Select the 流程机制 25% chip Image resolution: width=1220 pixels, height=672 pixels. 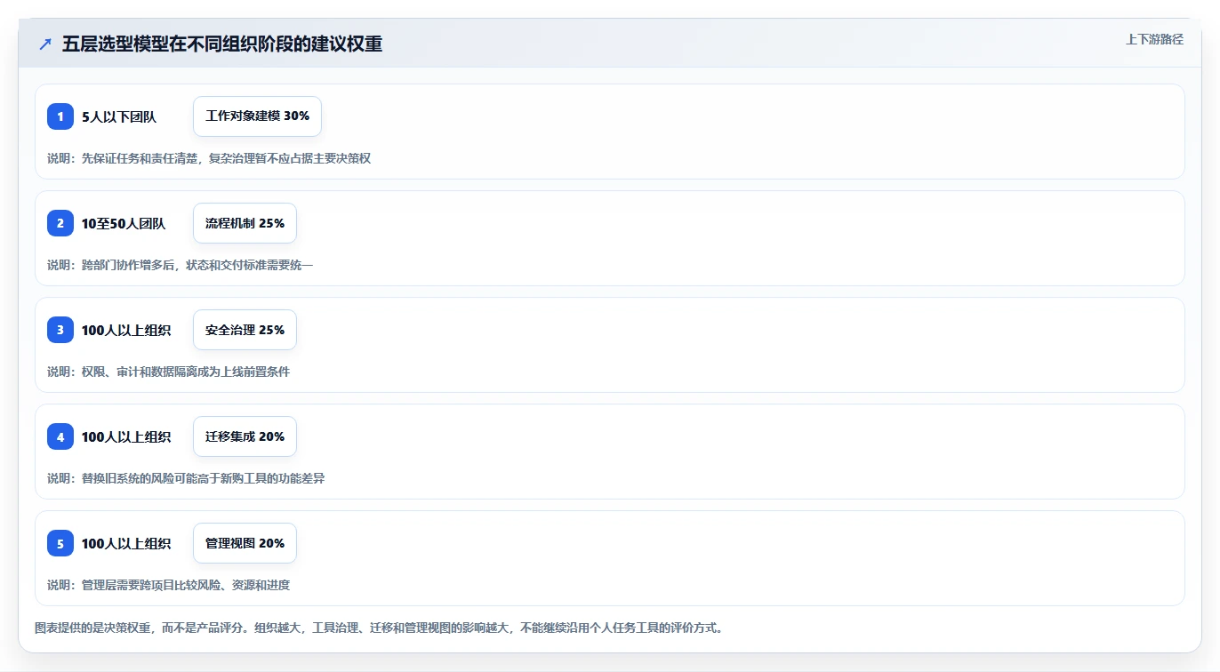(245, 223)
